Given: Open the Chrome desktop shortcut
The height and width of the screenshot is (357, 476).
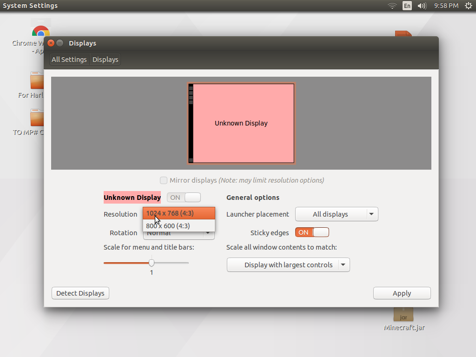Looking at the screenshot, I should [x=40, y=31].
